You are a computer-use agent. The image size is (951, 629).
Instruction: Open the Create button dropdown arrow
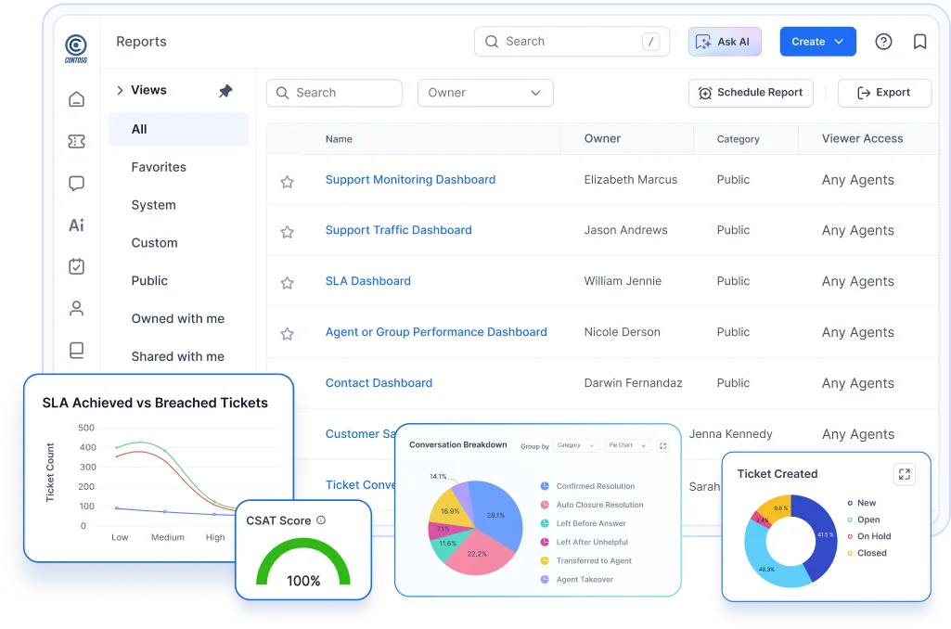(839, 41)
